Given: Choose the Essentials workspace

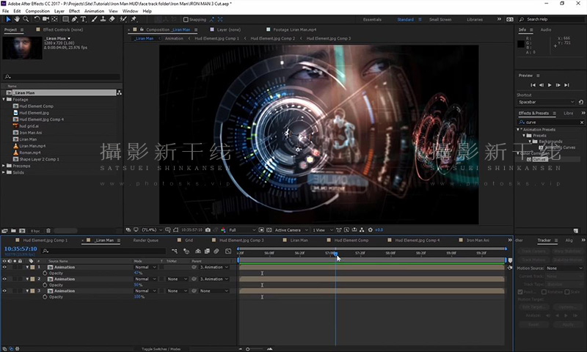Looking at the screenshot, I should [372, 20].
